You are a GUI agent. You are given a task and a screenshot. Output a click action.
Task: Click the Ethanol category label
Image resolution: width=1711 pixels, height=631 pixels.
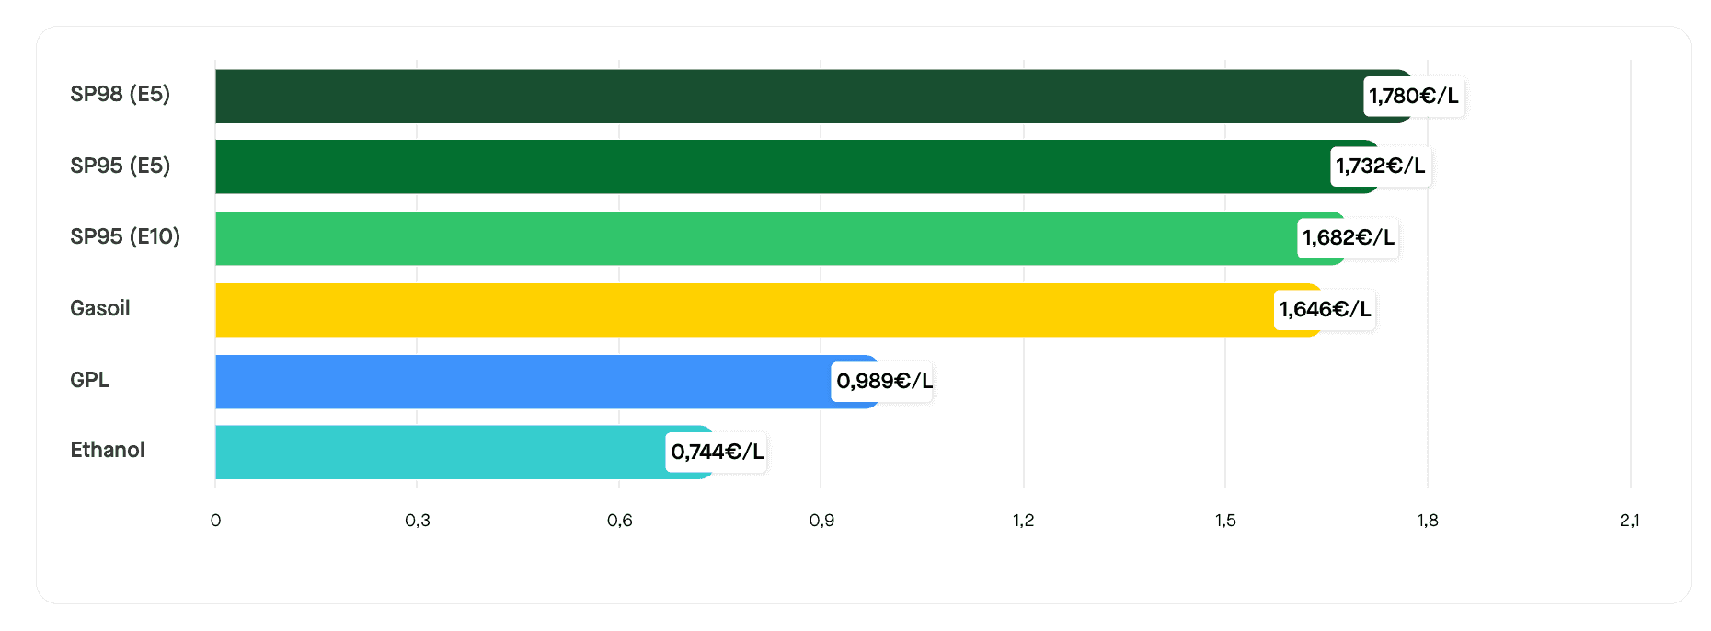click(108, 451)
